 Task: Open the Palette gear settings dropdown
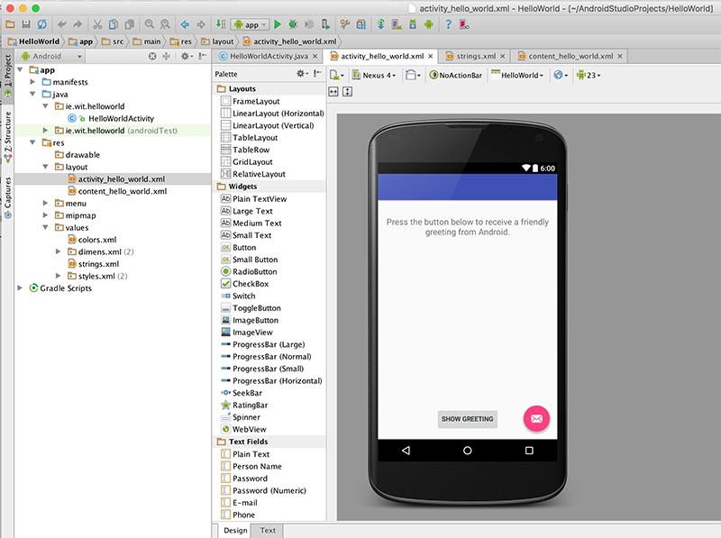pyautogui.click(x=302, y=74)
